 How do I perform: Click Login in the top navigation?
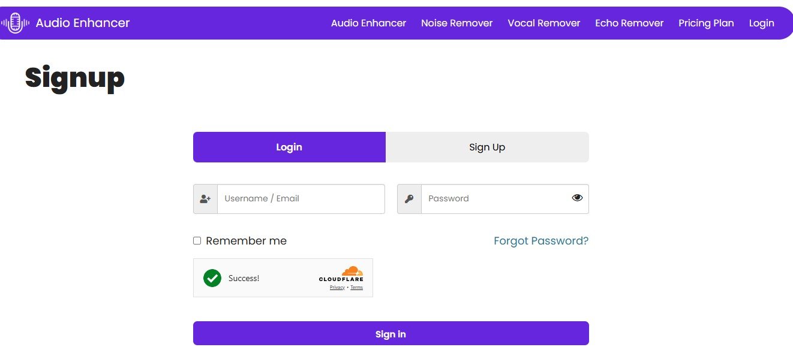pyautogui.click(x=761, y=23)
